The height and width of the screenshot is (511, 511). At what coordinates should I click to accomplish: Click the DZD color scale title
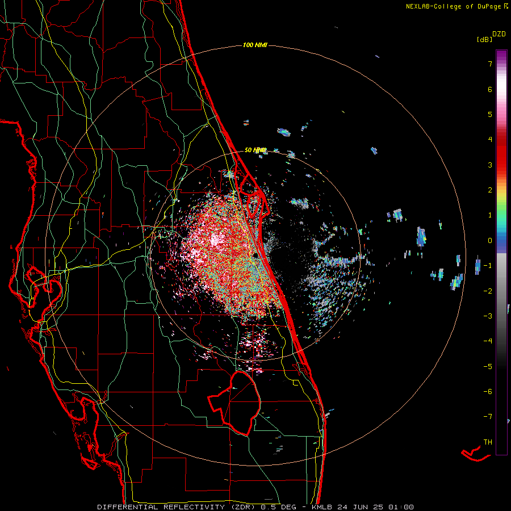point(499,34)
